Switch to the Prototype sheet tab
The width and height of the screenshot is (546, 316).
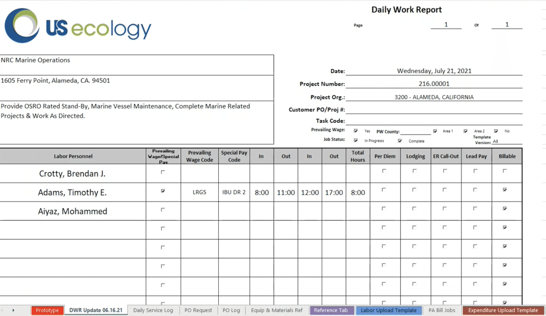tap(47, 310)
